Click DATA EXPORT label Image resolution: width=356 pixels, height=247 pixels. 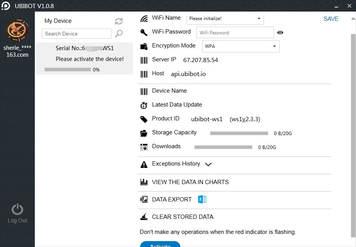172,200
